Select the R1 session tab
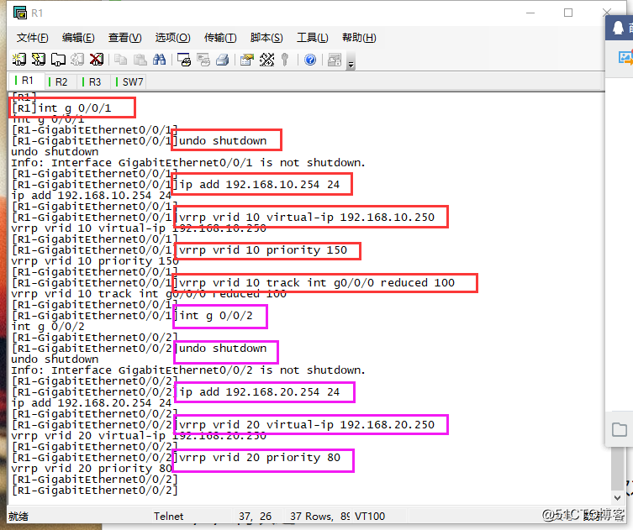 [x=27, y=81]
